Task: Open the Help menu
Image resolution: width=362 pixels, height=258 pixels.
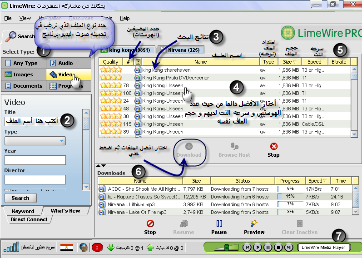Action: [124, 18]
